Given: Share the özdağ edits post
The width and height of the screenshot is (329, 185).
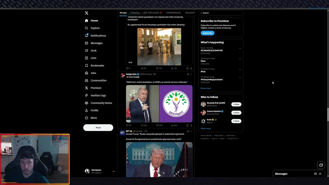Looking at the screenshot, I should point(191,125).
